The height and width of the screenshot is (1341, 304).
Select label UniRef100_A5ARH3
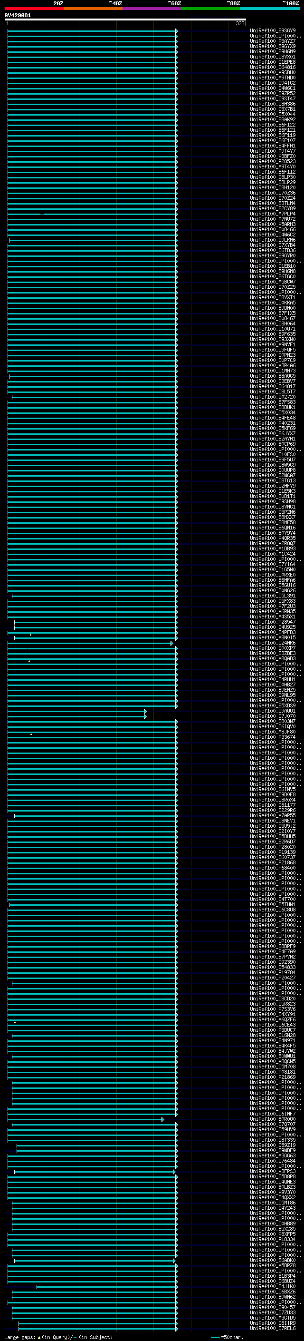coord(273,225)
